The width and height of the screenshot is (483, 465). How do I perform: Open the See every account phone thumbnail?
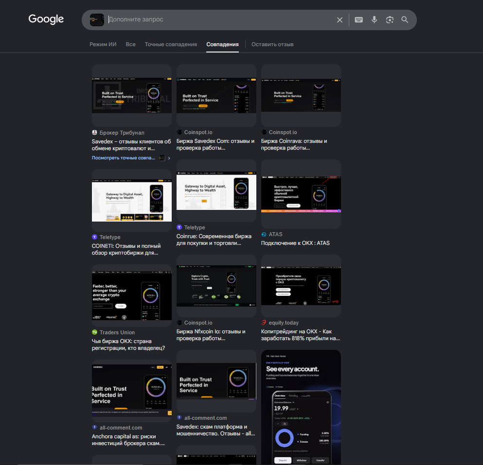[301, 407]
